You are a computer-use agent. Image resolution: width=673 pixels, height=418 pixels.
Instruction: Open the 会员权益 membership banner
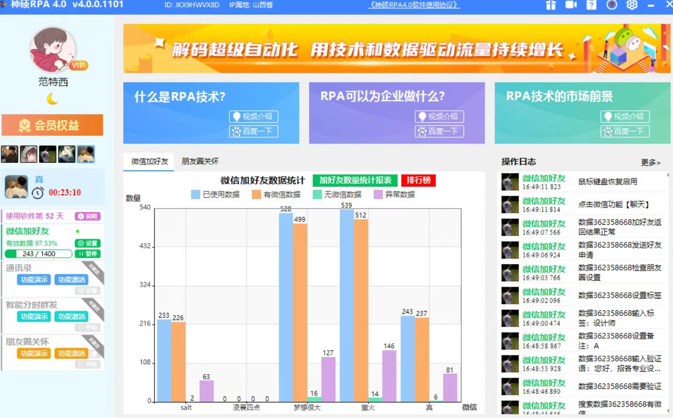52,125
